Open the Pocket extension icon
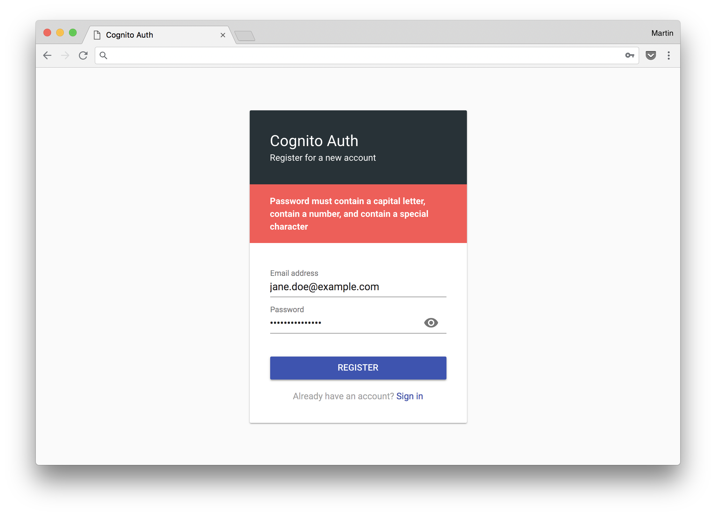This screenshot has width=716, height=516. 651,55
